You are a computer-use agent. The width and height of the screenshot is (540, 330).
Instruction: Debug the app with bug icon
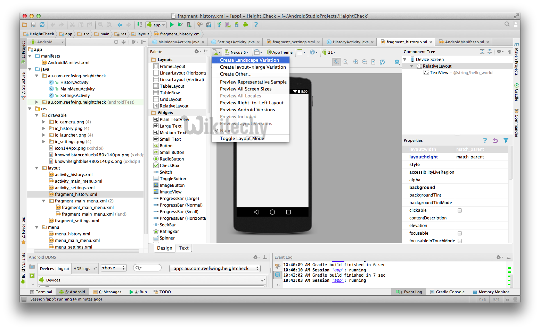[180, 25]
